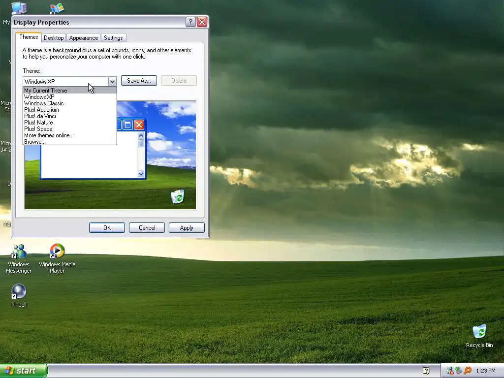
Task: Click the sample window's close button in preview
Action: 139,125
